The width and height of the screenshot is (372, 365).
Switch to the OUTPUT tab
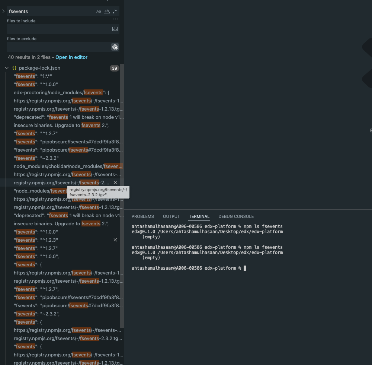pos(171,216)
